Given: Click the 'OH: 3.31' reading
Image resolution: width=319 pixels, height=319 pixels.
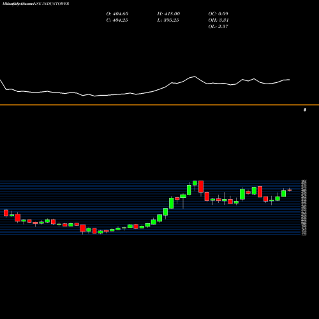Looking at the screenshot, I should [218, 20].
